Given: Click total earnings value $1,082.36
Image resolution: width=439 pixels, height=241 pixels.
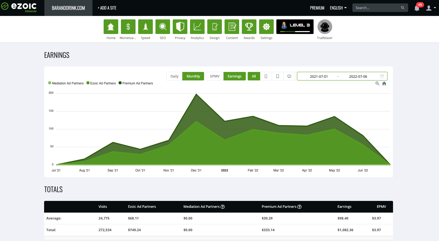Looking at the screenshot, I should (x=345, y=230).
